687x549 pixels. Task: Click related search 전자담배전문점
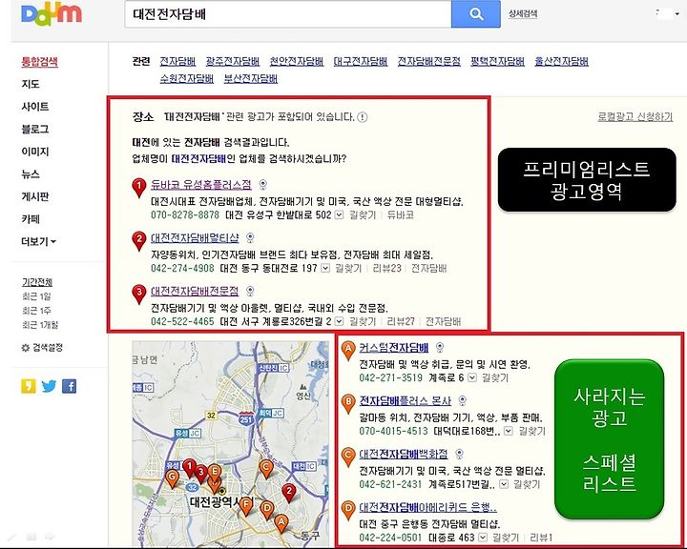click(x=429, y=61)
